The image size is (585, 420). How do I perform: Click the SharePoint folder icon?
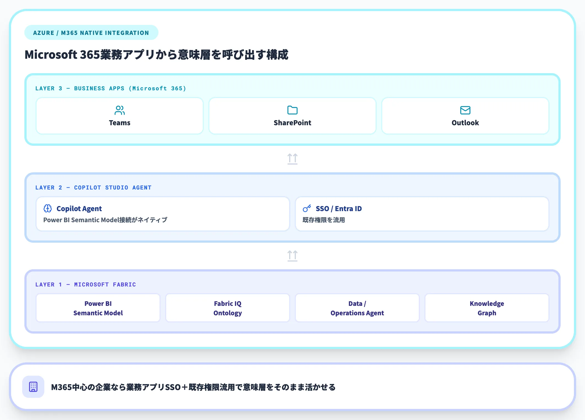pyautogui.click(x=292, y=110)
